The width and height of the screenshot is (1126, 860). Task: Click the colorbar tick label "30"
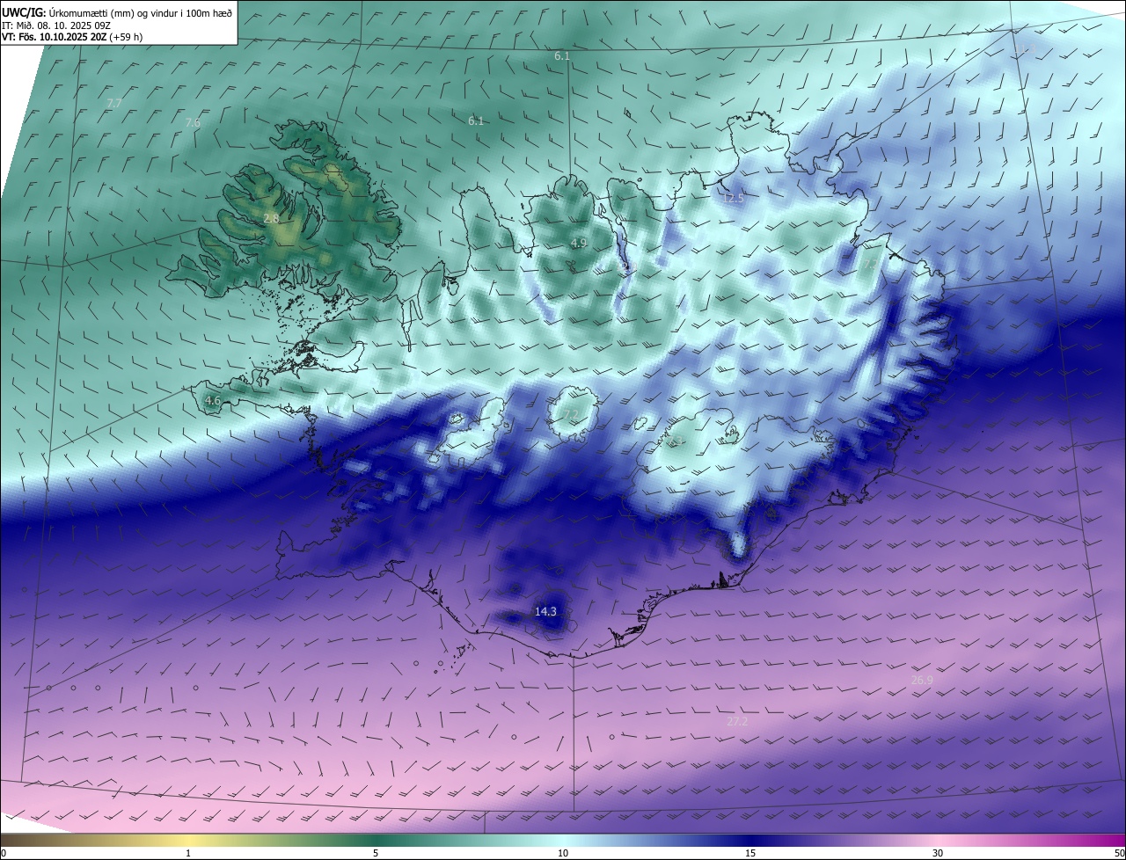938,853
